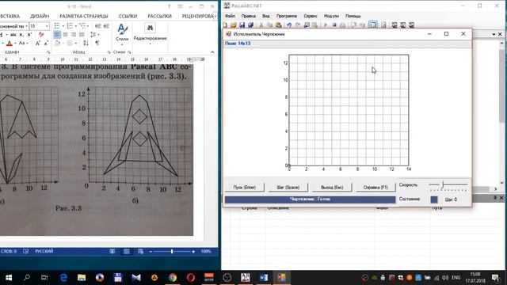This screenshot has width=507, height=285.
Task: Click the Undo arrow in PascalABC.NET toolbar
Action: pos(289,25)
